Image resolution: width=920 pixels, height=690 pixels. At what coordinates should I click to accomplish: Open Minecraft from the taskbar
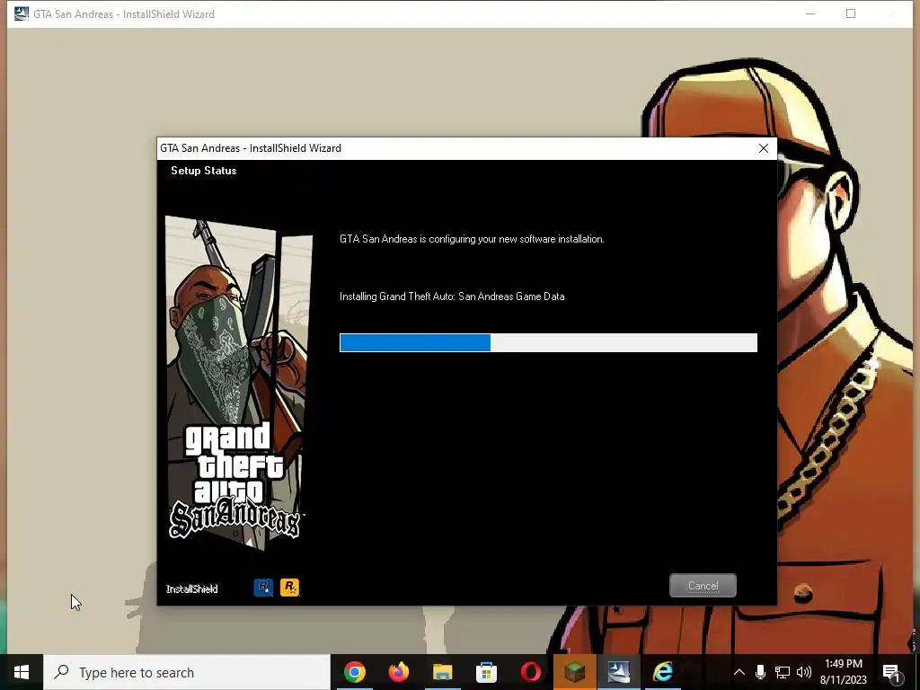pyautogui.click(x=574, y=672)
